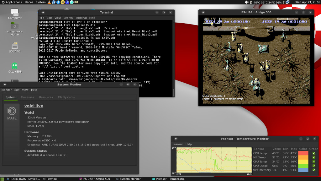Image resolution: width=321 pixels, height=181 pixels.
Task: Sort Psensor table by Sensor column header
Action: coord(259,149)
